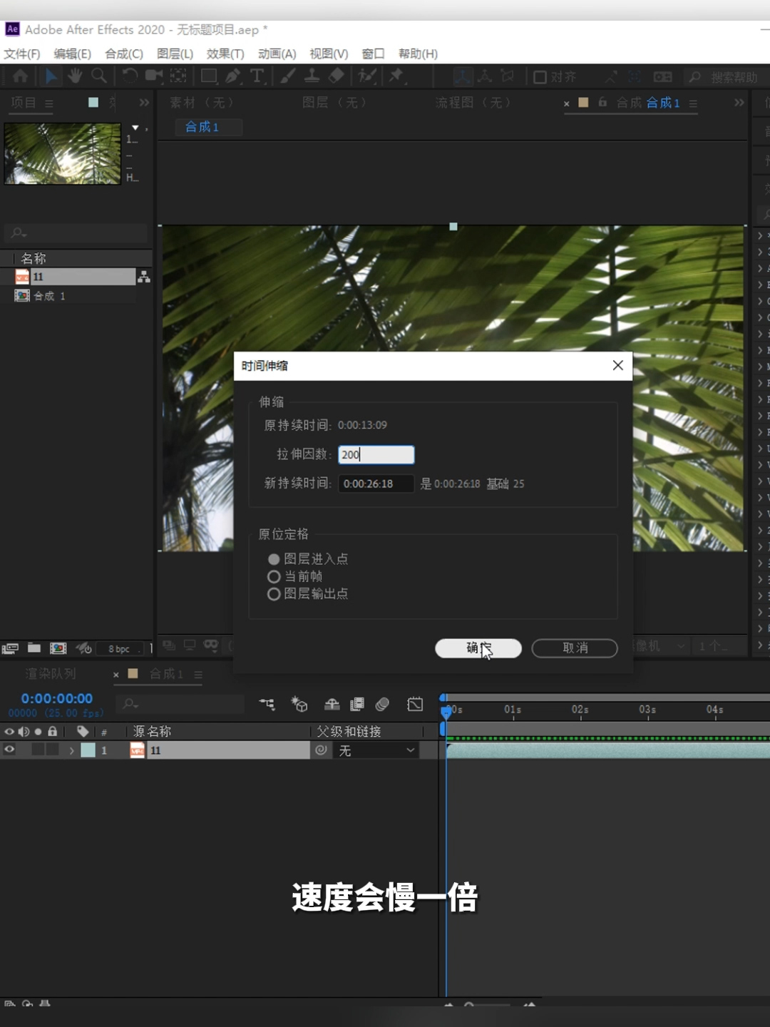The image size is (770, 1027).
Task: Open the timeline 合成1 panel menu
Action: click(198, 675)
